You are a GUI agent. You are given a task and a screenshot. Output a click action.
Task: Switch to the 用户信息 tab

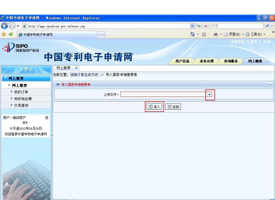[x=182, y=61]
